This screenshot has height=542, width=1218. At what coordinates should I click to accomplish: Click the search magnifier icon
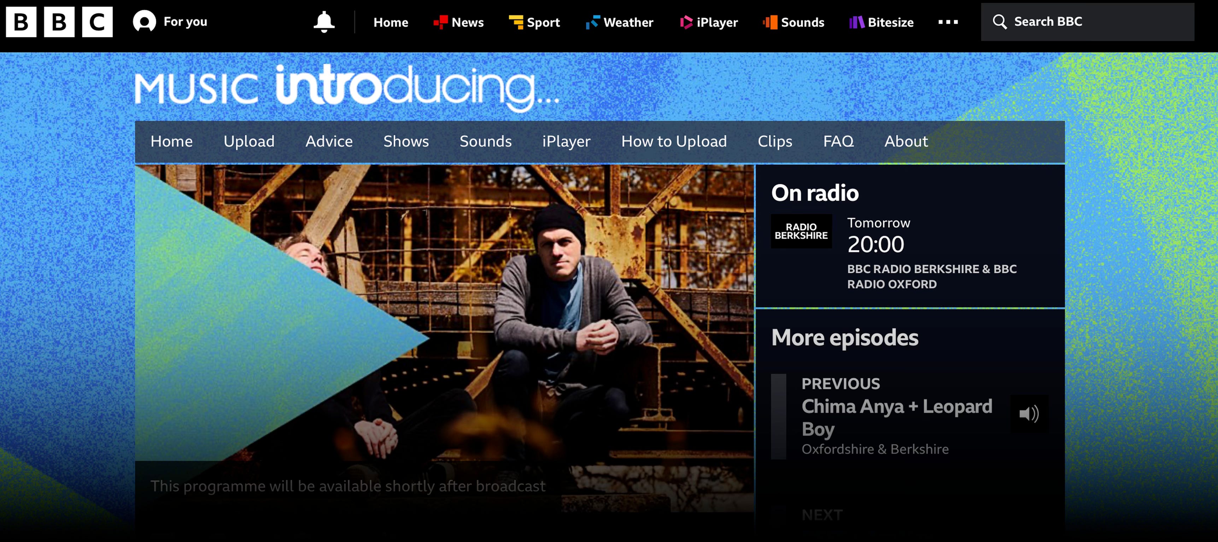point(1000,22)
